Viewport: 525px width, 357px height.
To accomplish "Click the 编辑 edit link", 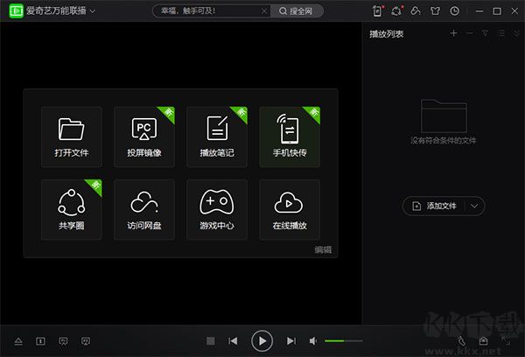I will tap(323, 250).
